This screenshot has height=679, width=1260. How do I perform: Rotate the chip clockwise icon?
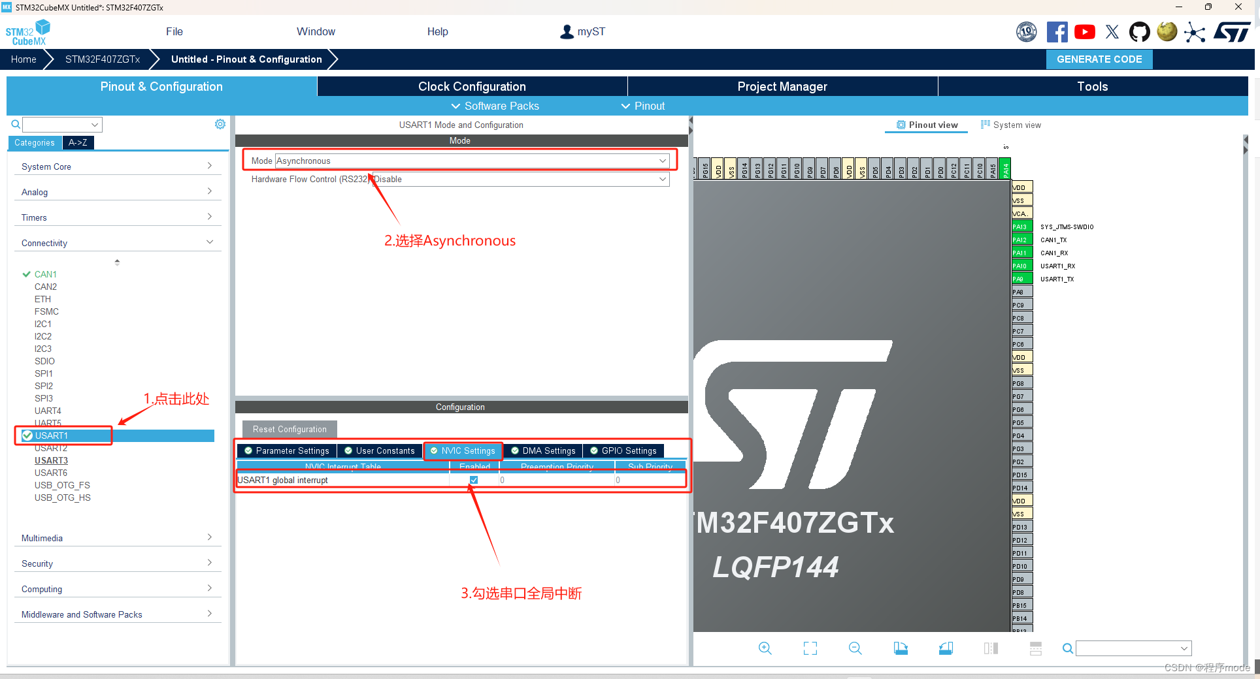click(901, 648)
